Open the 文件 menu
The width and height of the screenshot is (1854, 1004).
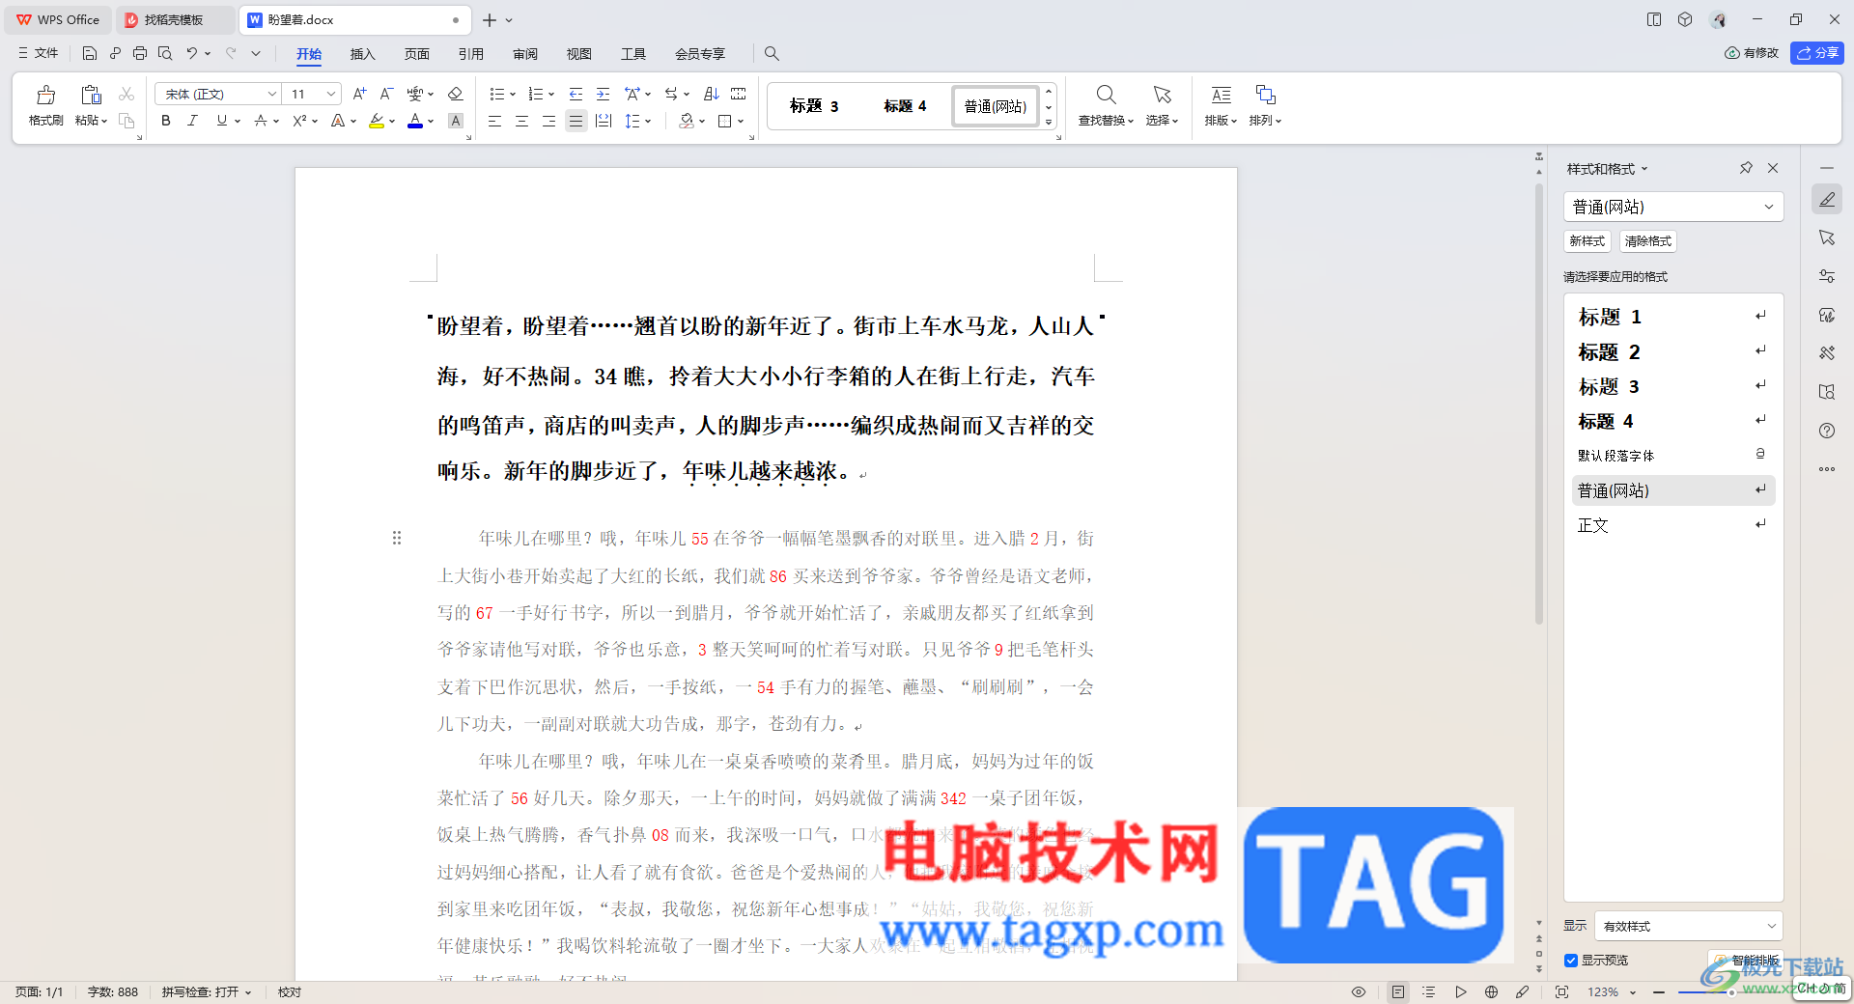(x=39, y=53)
